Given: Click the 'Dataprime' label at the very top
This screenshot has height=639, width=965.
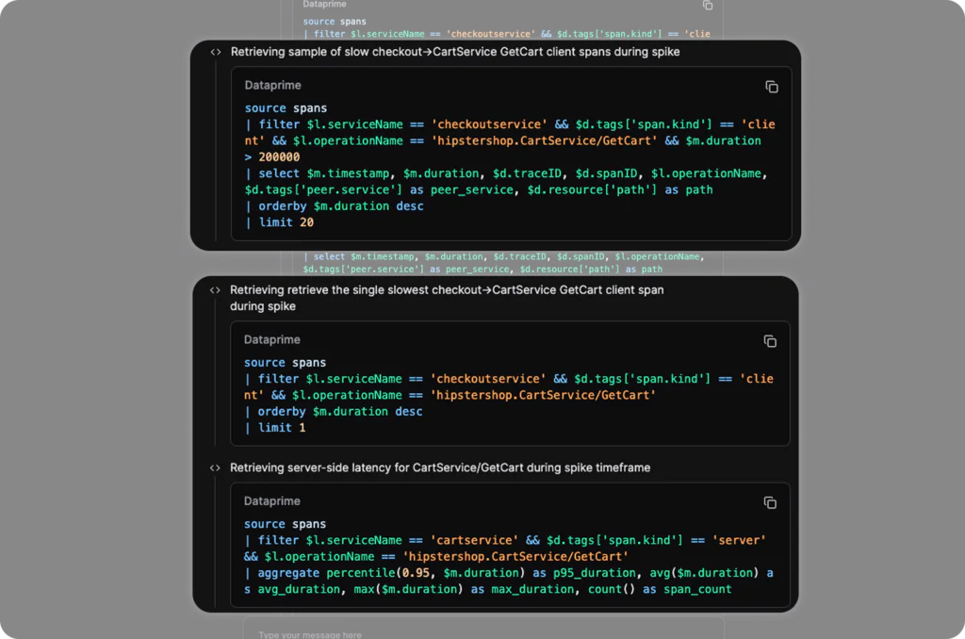Looking at the screenshot, I should coord(324,5).
